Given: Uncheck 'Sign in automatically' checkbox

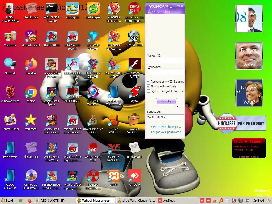Looking at the screenshot, I should [x=148, y=86].
